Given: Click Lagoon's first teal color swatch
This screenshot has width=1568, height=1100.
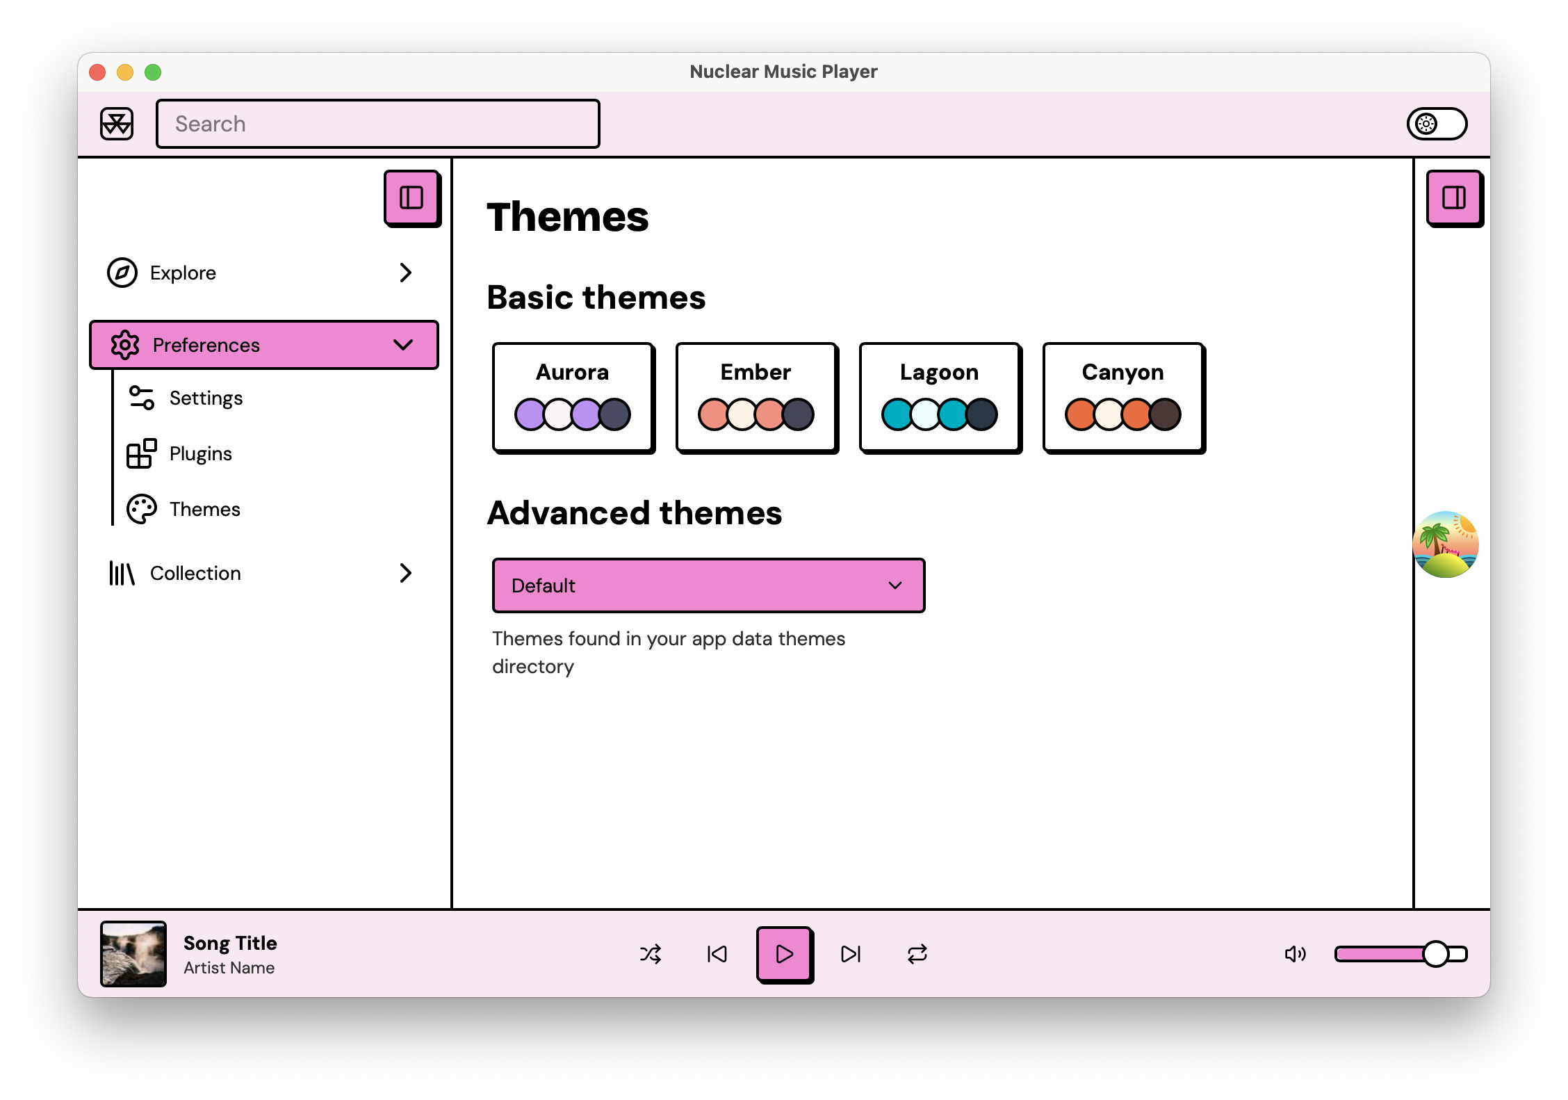Looking at the screenshot, I should point(896,414).
